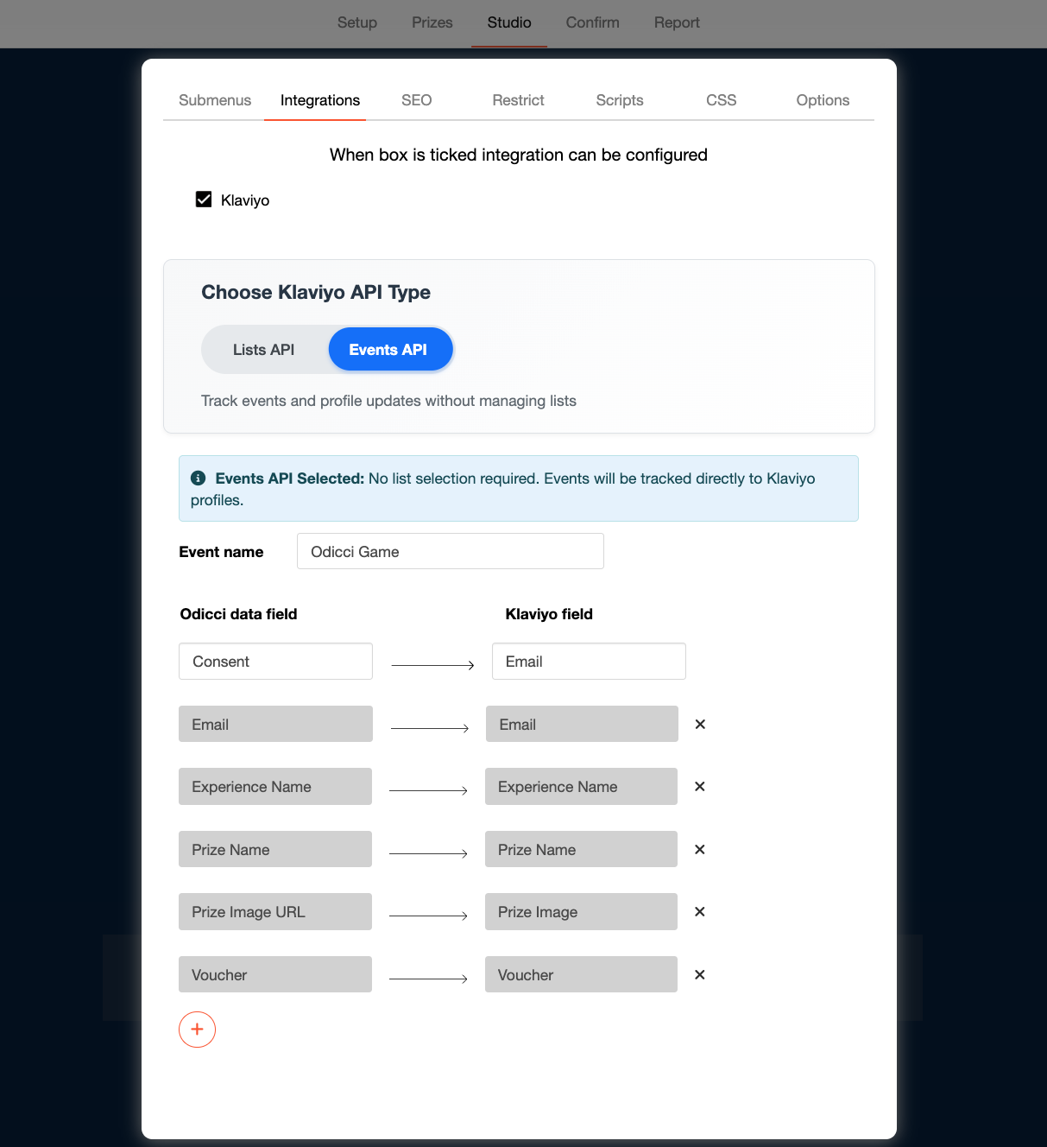
Task: Untick the Klaviyo integration checkbox
Action: pyautogui.click(x=204, y=200)
